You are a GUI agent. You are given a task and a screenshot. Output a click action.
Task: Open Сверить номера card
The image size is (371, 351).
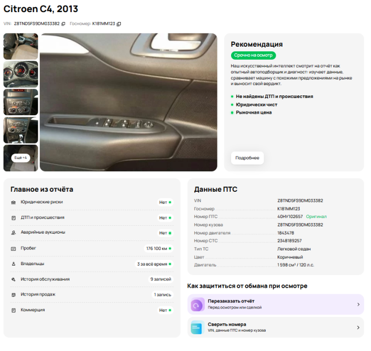[x=276, y=327]
